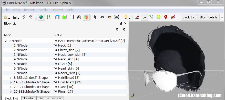Open the Render menu
Screen dimensions: 225x100
[x=29, y=10]
